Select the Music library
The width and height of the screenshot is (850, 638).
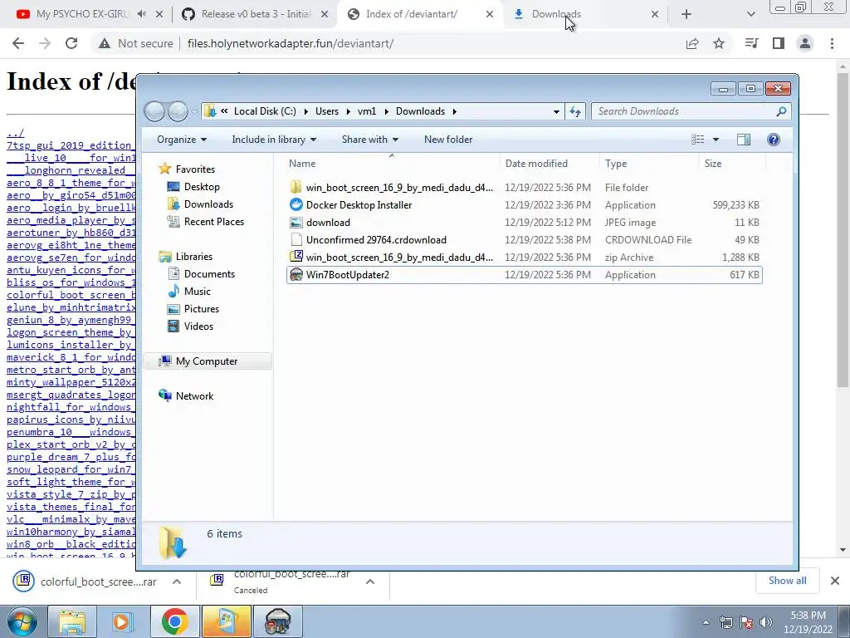click(x=198, y=292)
